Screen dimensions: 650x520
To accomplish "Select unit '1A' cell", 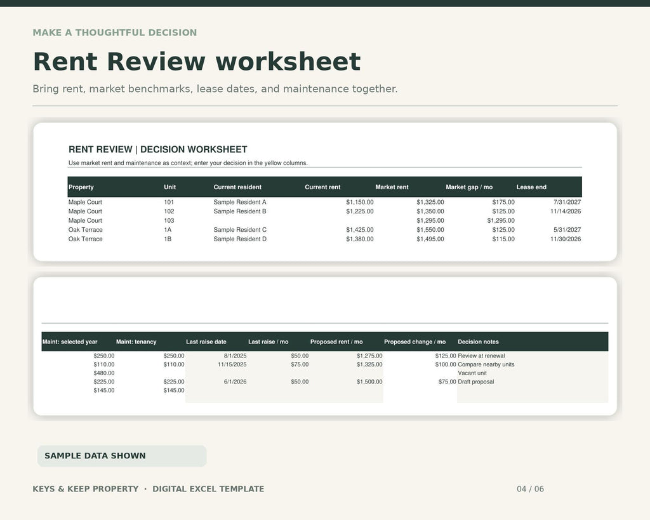I will pos(168,230).
